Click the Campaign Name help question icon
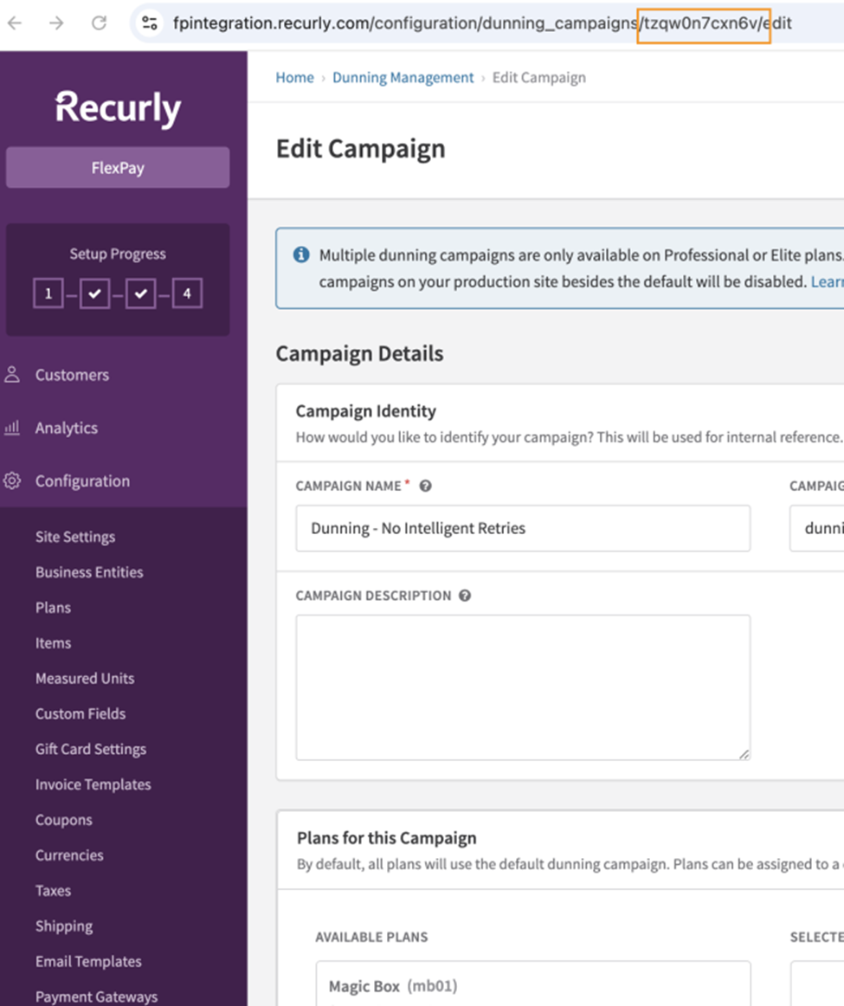 click(425, 487)
